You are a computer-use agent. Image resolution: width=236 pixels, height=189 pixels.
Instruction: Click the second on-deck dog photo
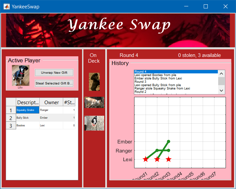[x=94, y=102]
